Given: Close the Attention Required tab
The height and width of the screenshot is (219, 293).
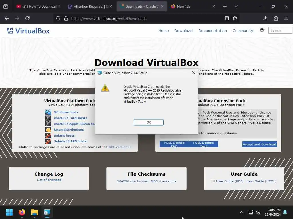Looking at the screenshot, I should pyautogui.click(x=111, y=6).
